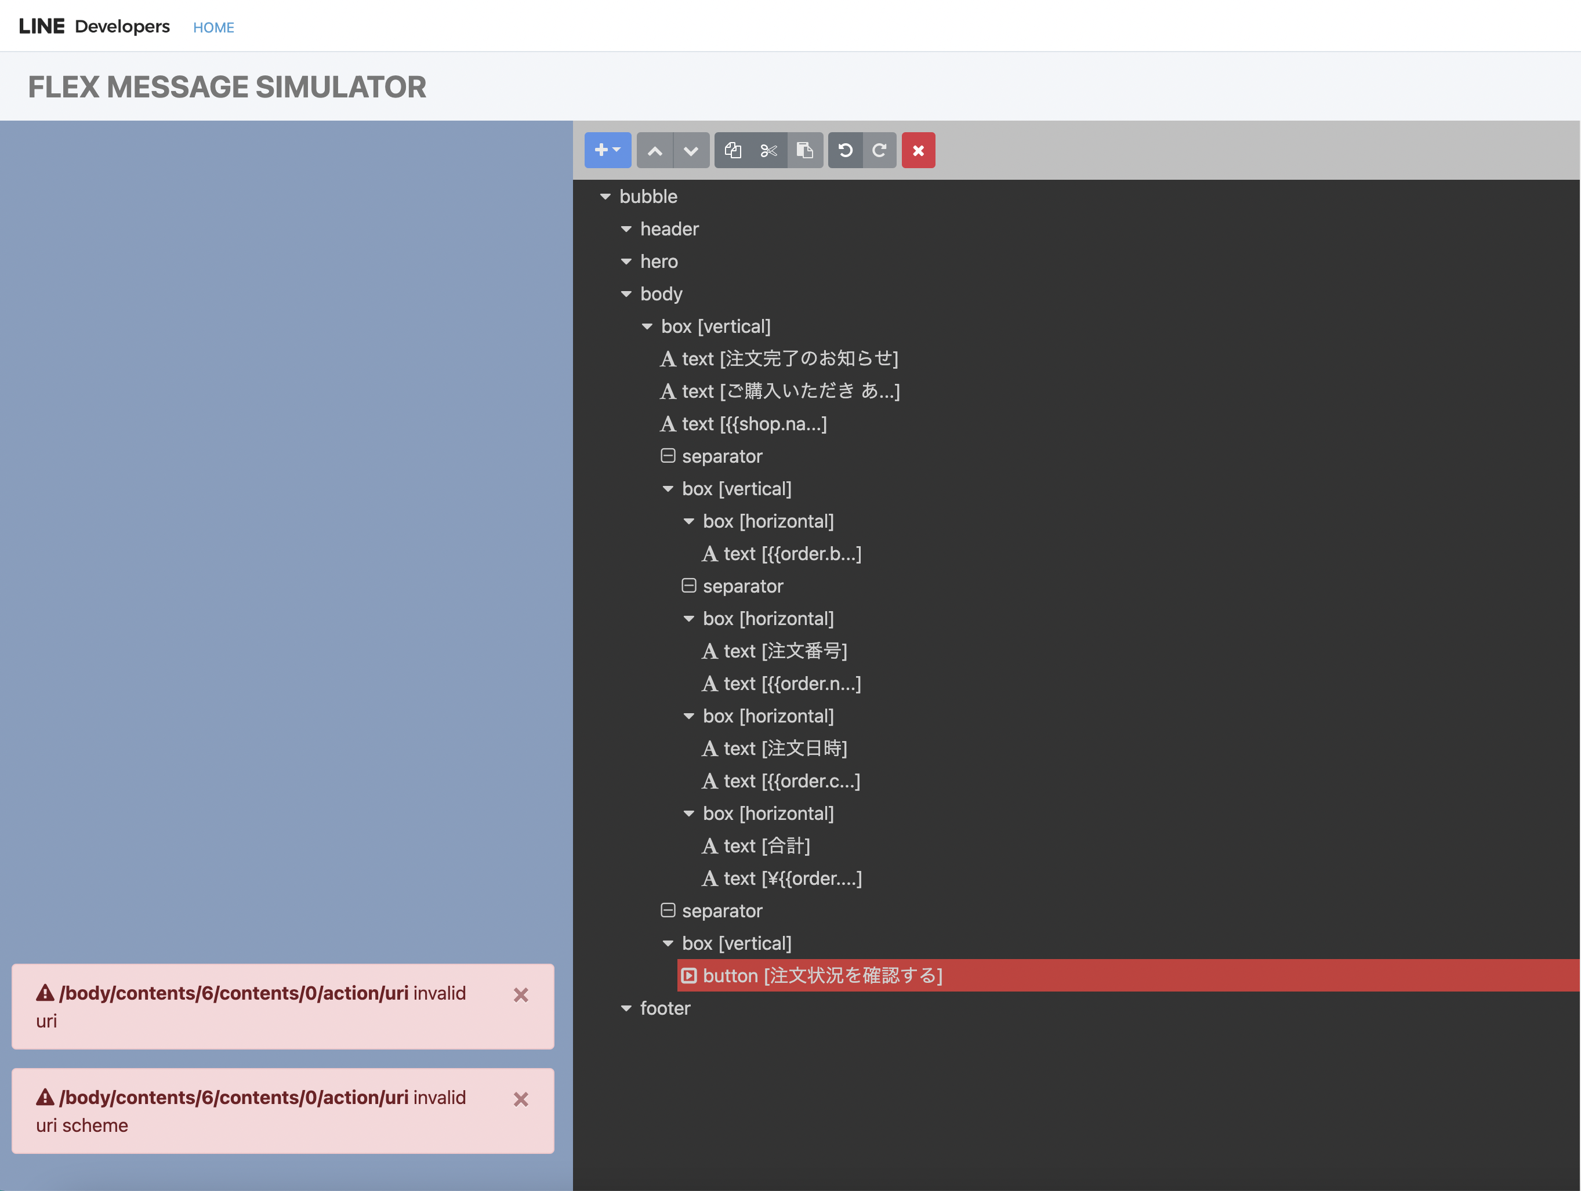Move selected element down with arrow
The height and width of the screenshot is (1191, 1581).
(690, 151)
